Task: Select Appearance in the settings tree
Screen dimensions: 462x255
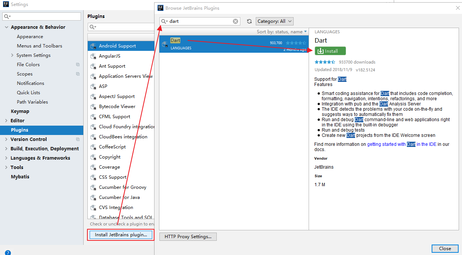Action: (x=30, y=37)
